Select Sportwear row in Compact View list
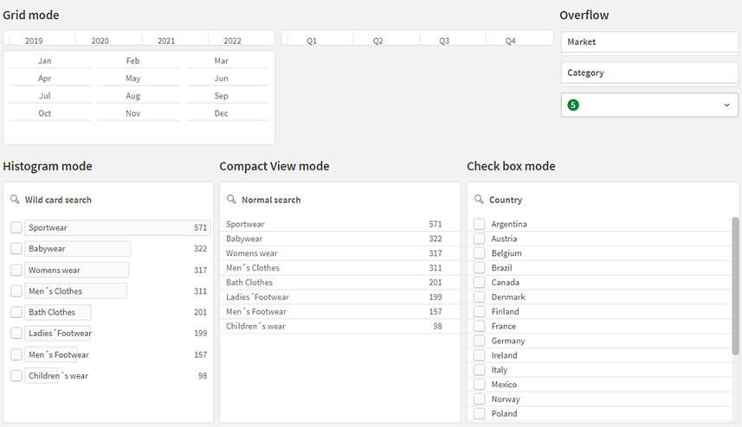 (x=339, y=224)
